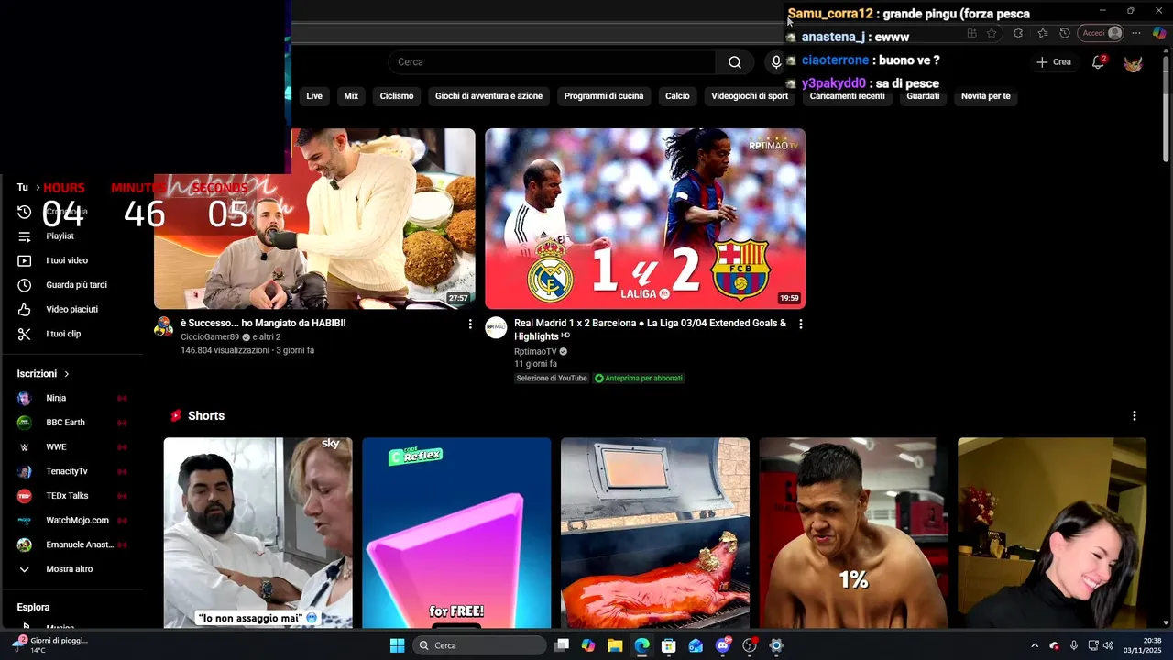The width and height of the screenshot is (1173, 660).
Task: Open 'è Successo... ho Mangiato da HABIBI!' title
Action: point(263,324)
